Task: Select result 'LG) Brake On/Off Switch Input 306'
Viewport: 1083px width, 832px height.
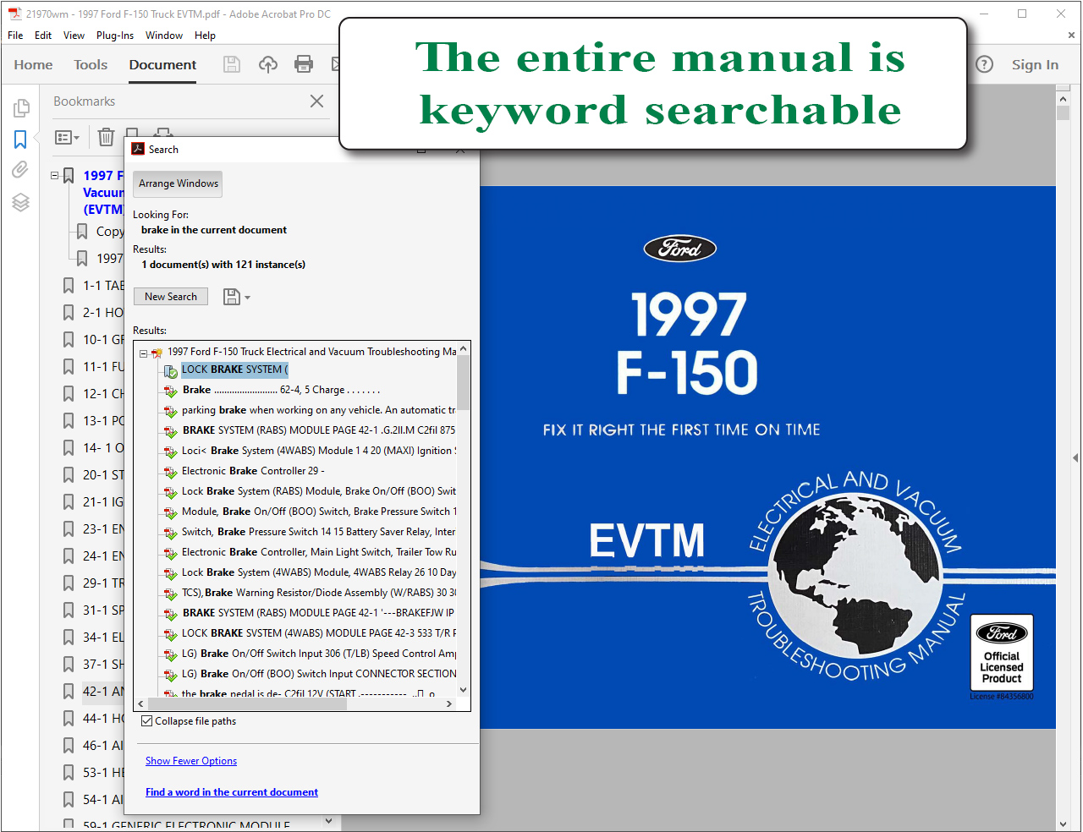Action: 318,654
